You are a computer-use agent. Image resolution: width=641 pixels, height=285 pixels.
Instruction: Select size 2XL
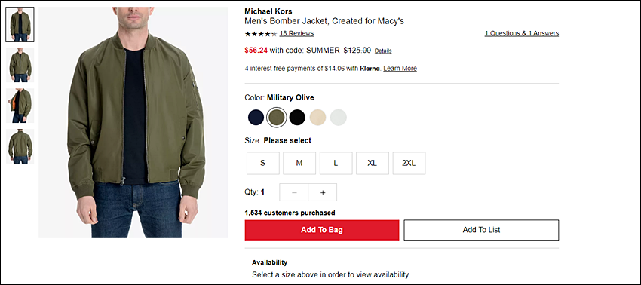[x=409, y=163]
